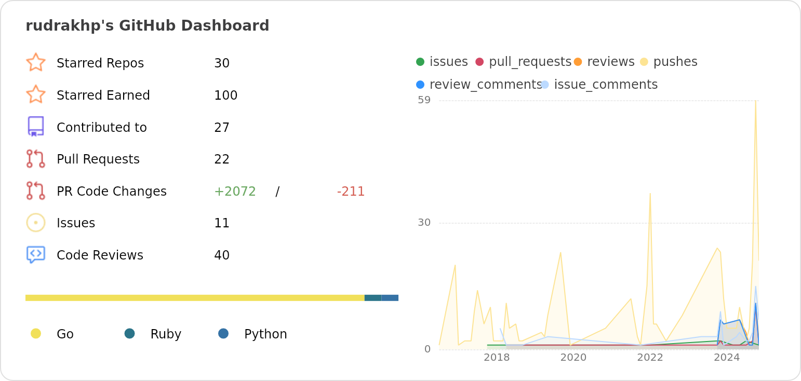Click the Contributed to label

coord(102,128)
